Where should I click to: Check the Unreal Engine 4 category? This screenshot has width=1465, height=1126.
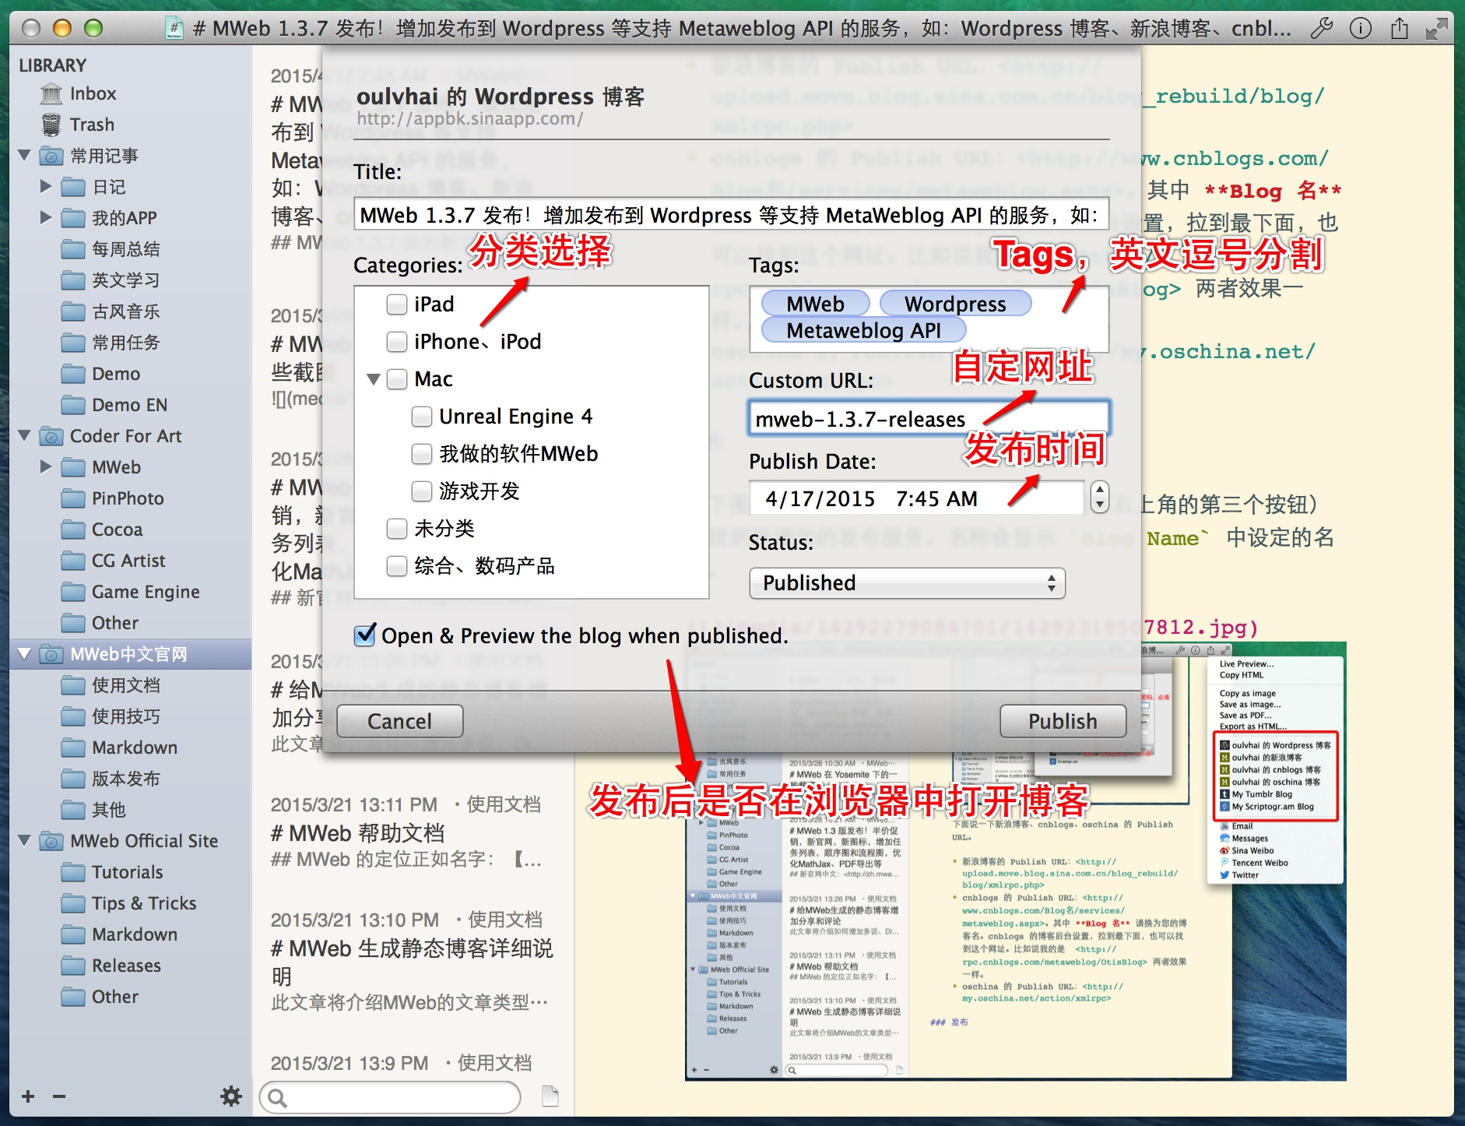(x=422, y=417)
